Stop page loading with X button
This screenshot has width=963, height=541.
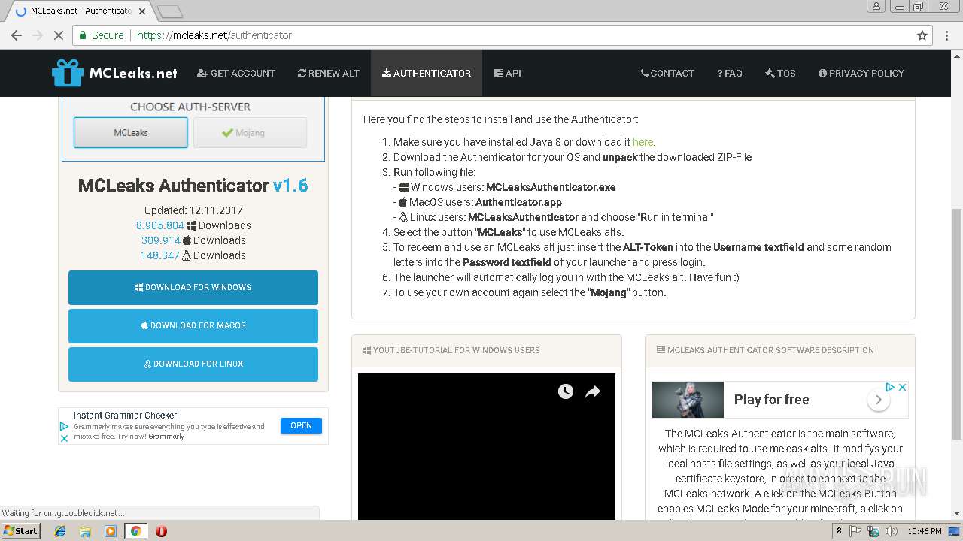[x=58, y=35]
